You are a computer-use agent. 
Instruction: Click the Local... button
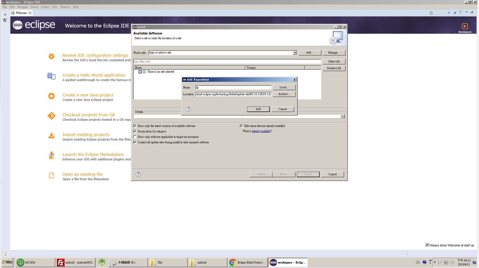pos(284,87)
